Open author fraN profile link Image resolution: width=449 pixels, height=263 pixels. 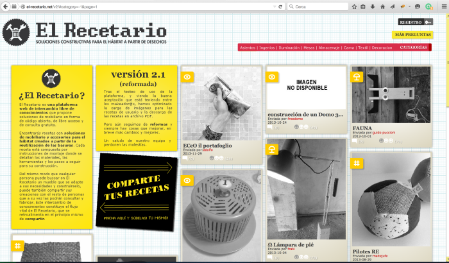click(x=291, y=249)
